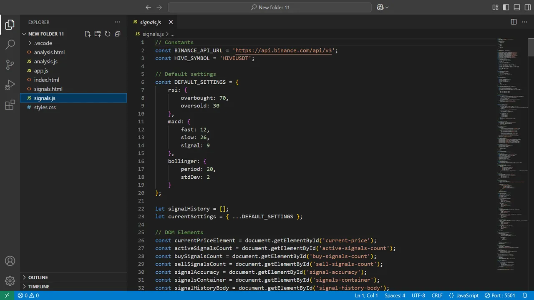Open the Search view in activity bar

pyautogui.click(x=10, y=45)
